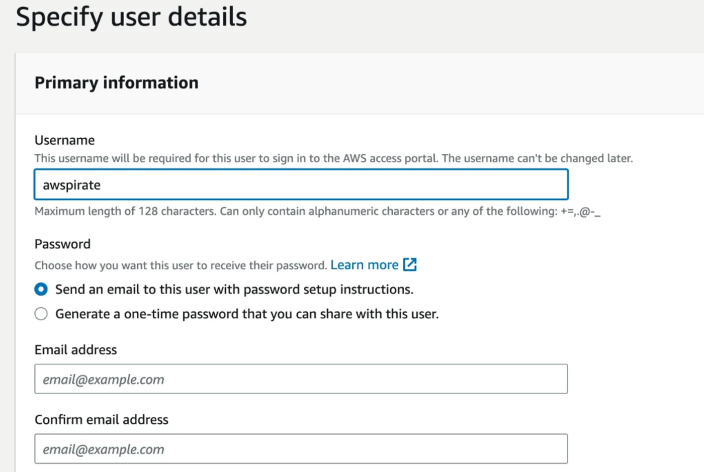Open the external link icon beside Learn more

pos(410,264)
